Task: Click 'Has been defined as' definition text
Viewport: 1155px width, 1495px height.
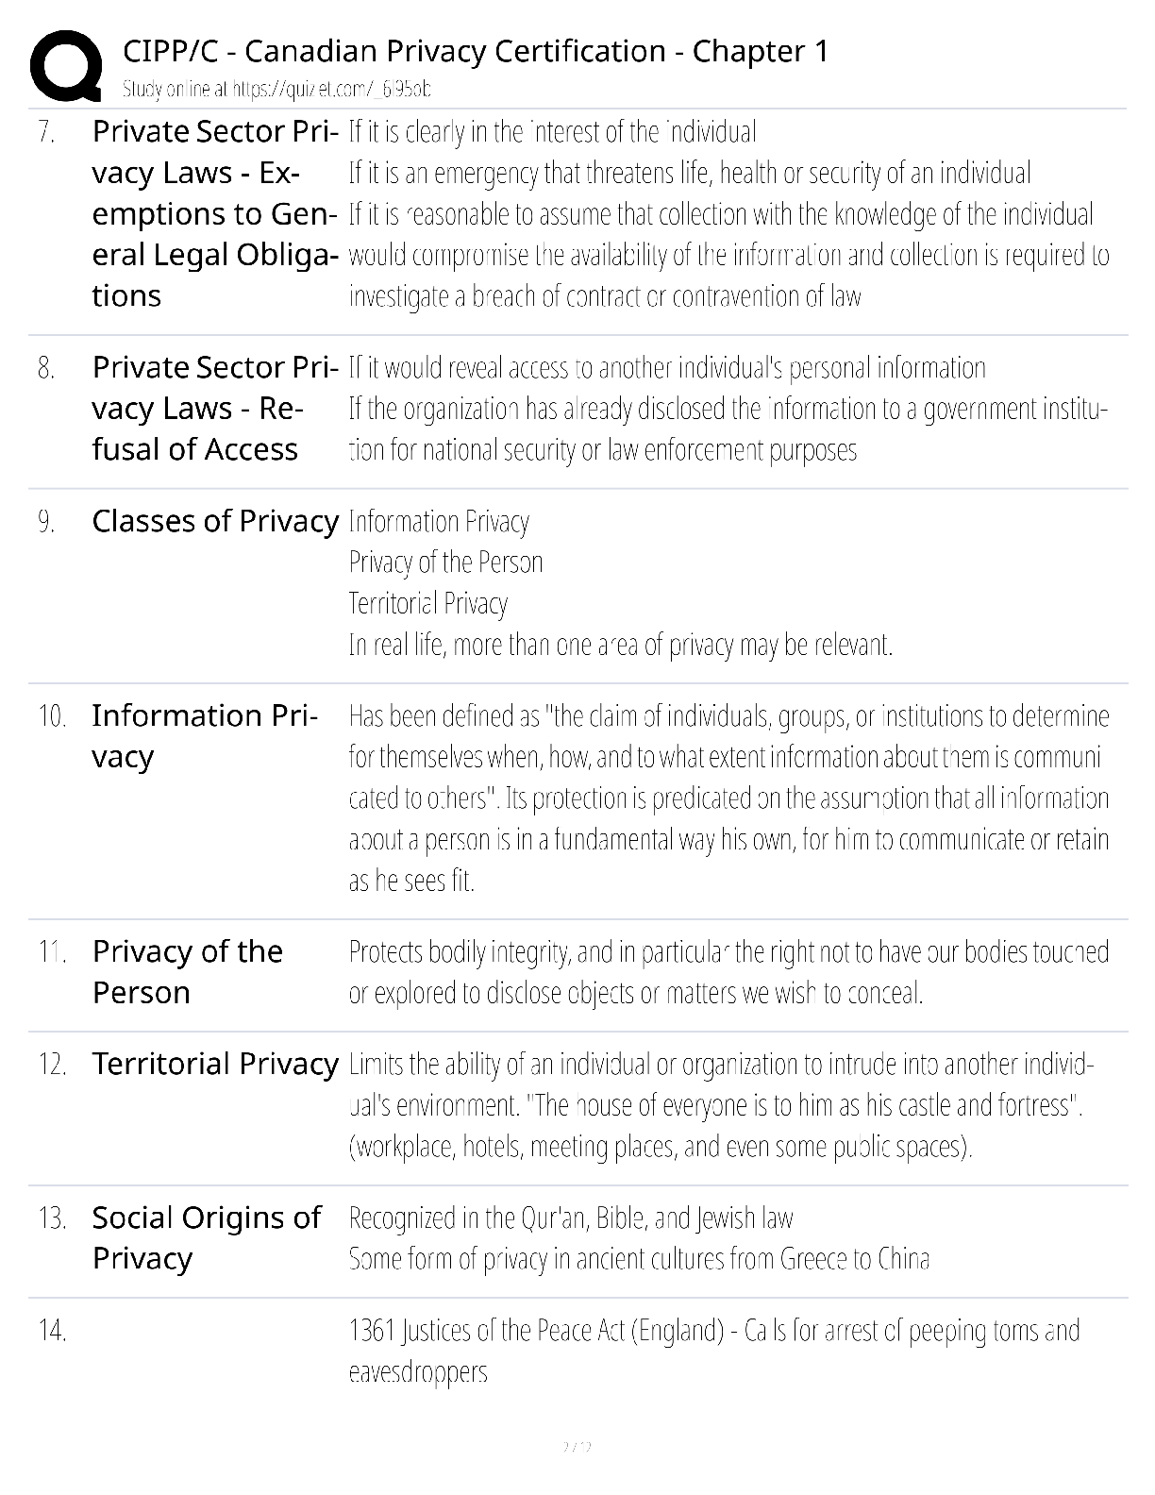Action: click(x=728, y=798)
